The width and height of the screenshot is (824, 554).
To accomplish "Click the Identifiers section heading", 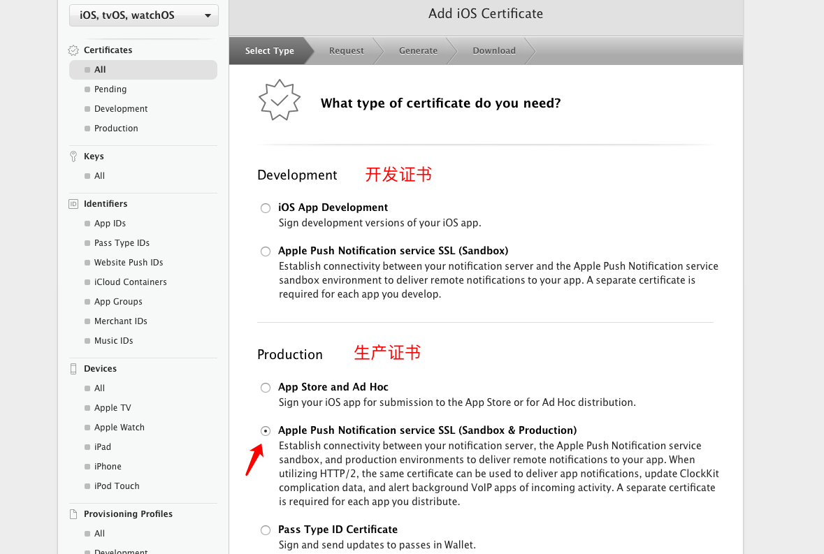I will point(105,204).
